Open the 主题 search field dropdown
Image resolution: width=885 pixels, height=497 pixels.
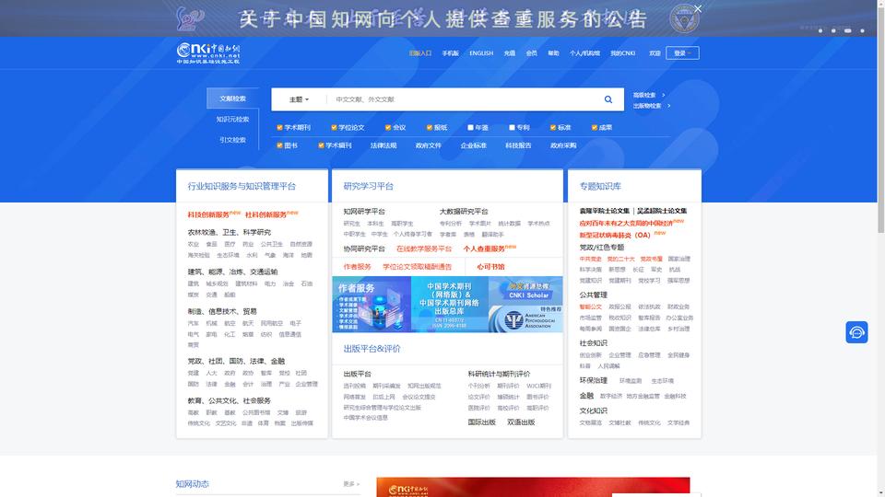299,99
